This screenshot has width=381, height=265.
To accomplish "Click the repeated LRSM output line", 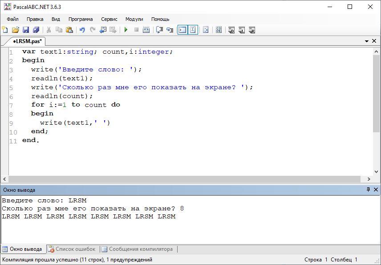I will (x=89, y=217).
